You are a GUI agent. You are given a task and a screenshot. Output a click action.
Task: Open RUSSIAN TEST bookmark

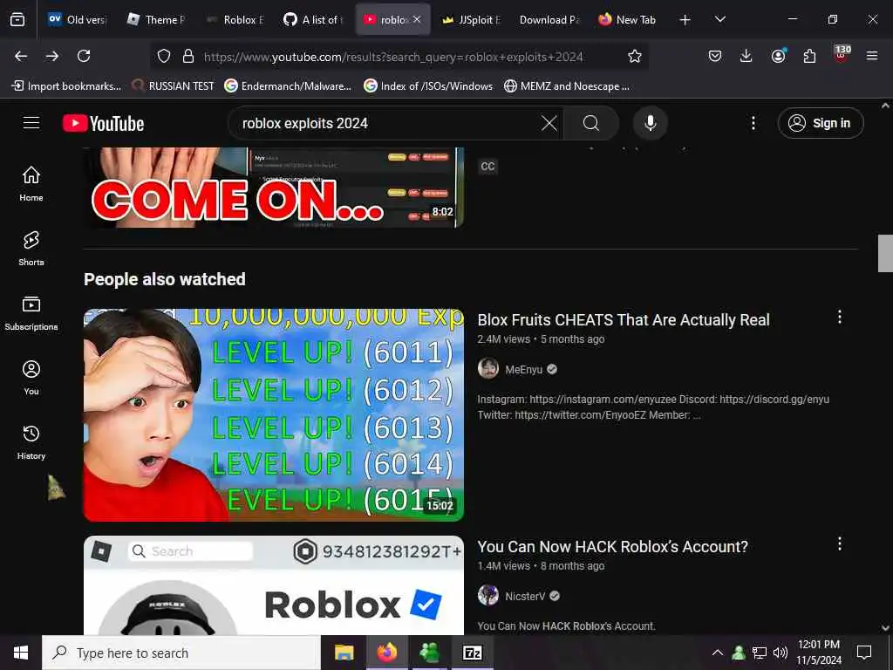click(x=173, y=86)
